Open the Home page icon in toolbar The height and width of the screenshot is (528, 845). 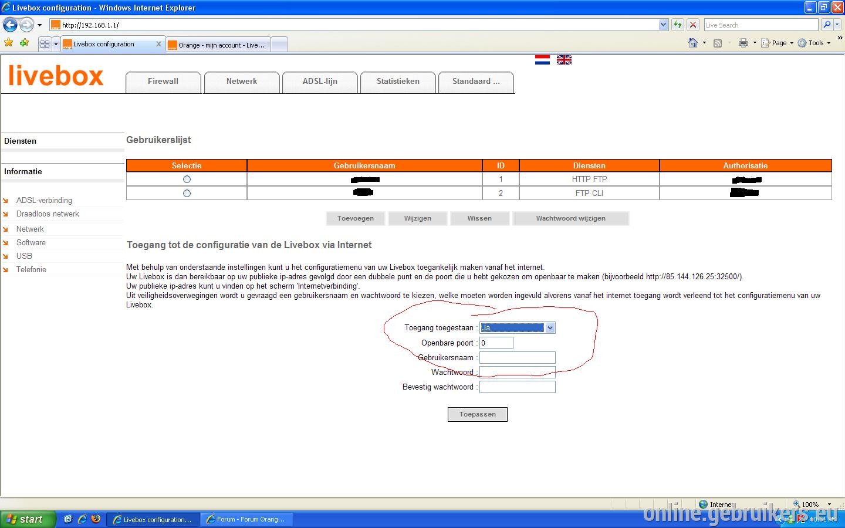point(693,43)
